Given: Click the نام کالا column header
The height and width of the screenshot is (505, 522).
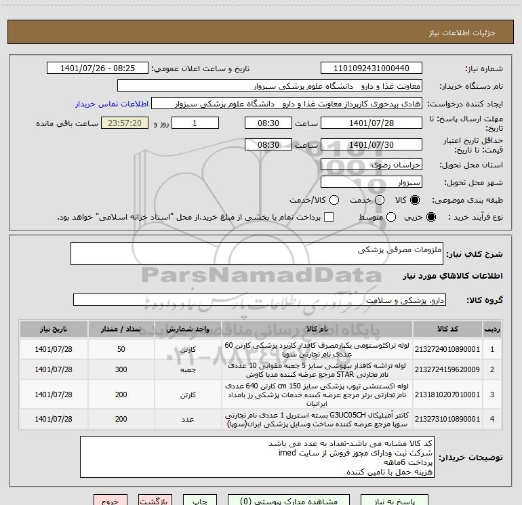Looking at the screenshot, I should pos(317,329).
